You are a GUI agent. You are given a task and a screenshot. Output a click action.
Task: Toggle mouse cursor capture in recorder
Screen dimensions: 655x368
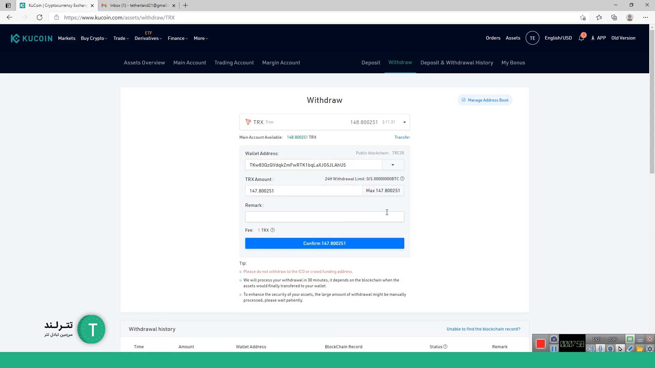pos(620,349)
